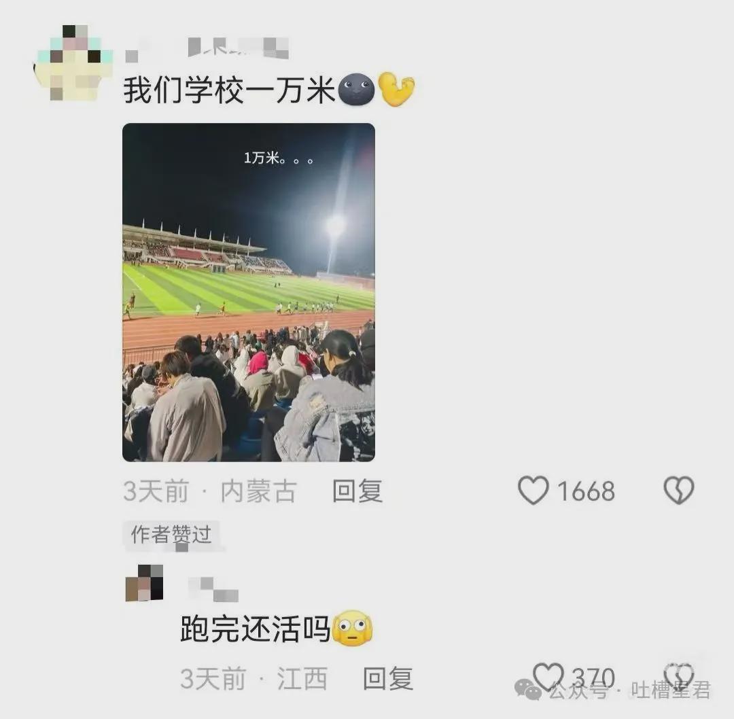Open the stadium photo attachment
The width and height of the screenshot is (734, 719).
click(249, 293)
